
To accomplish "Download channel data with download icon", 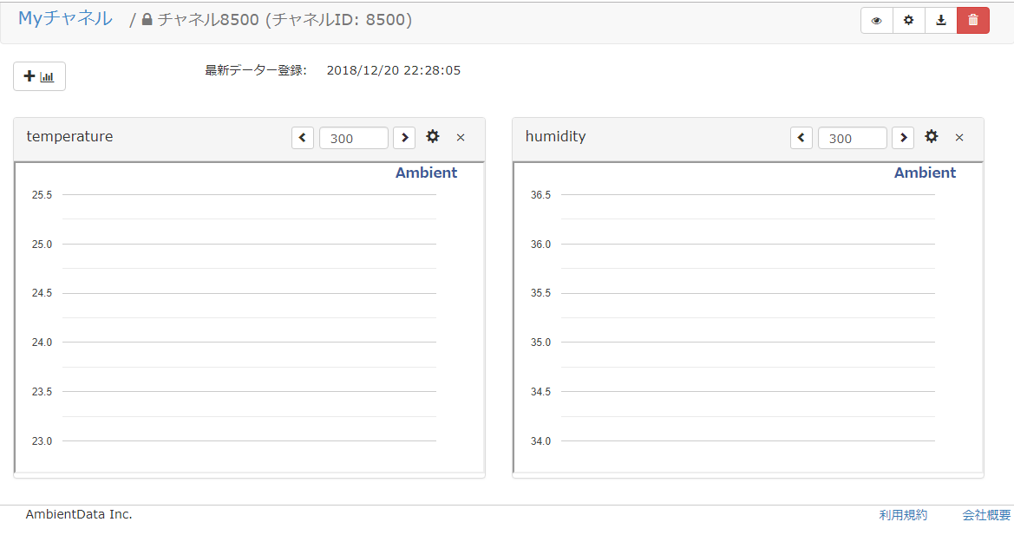I will [x=941, y=21].
